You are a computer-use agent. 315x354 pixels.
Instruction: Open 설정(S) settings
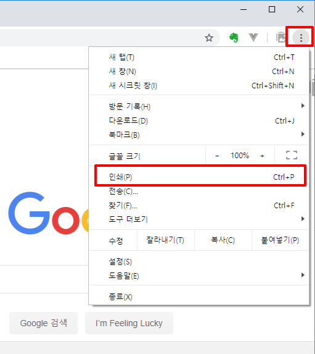(198, 262)
